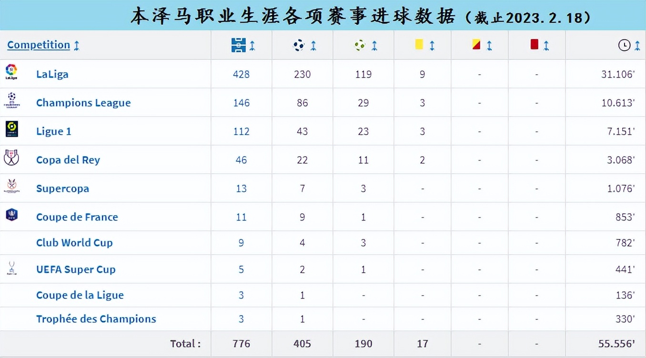Click the goals football icon header
This screenshot has height=358, width=646.
(x=299, y=45)
